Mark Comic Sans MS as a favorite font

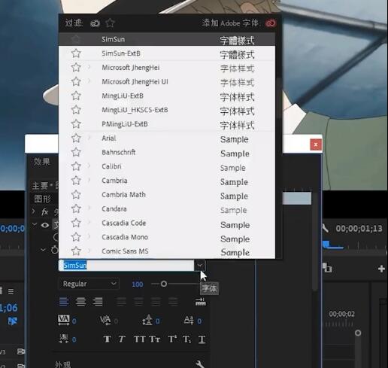click(76, 251)
